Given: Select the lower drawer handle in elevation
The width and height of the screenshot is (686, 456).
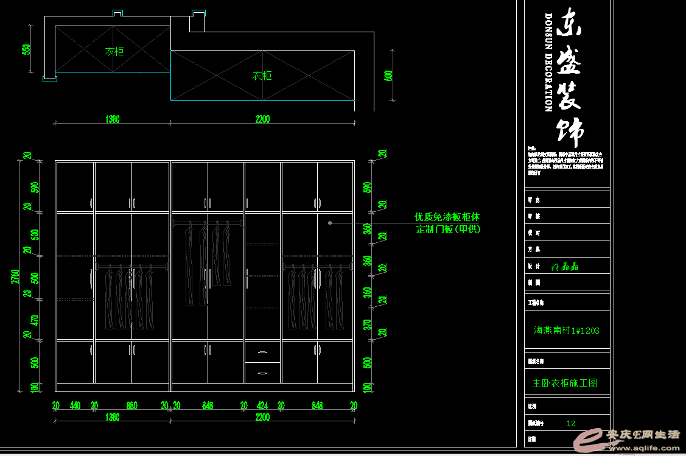Looking at the screenshot, I should (262, 373).
